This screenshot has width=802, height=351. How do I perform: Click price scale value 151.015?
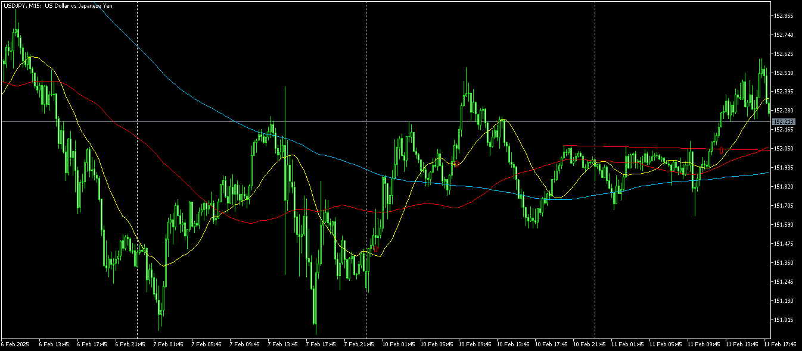coord(782,320)
